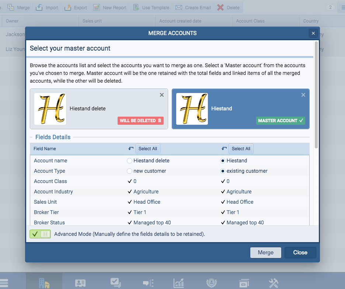The width and height of the screenshot is (345, 289).
Task: Open the Tools wrench icon in the bottom bar
Action: (274, 282)
